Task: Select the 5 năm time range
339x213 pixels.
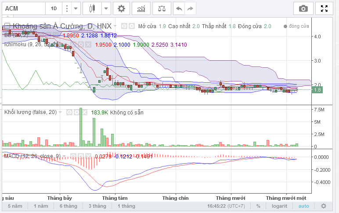Action: (x=15, y=206)
